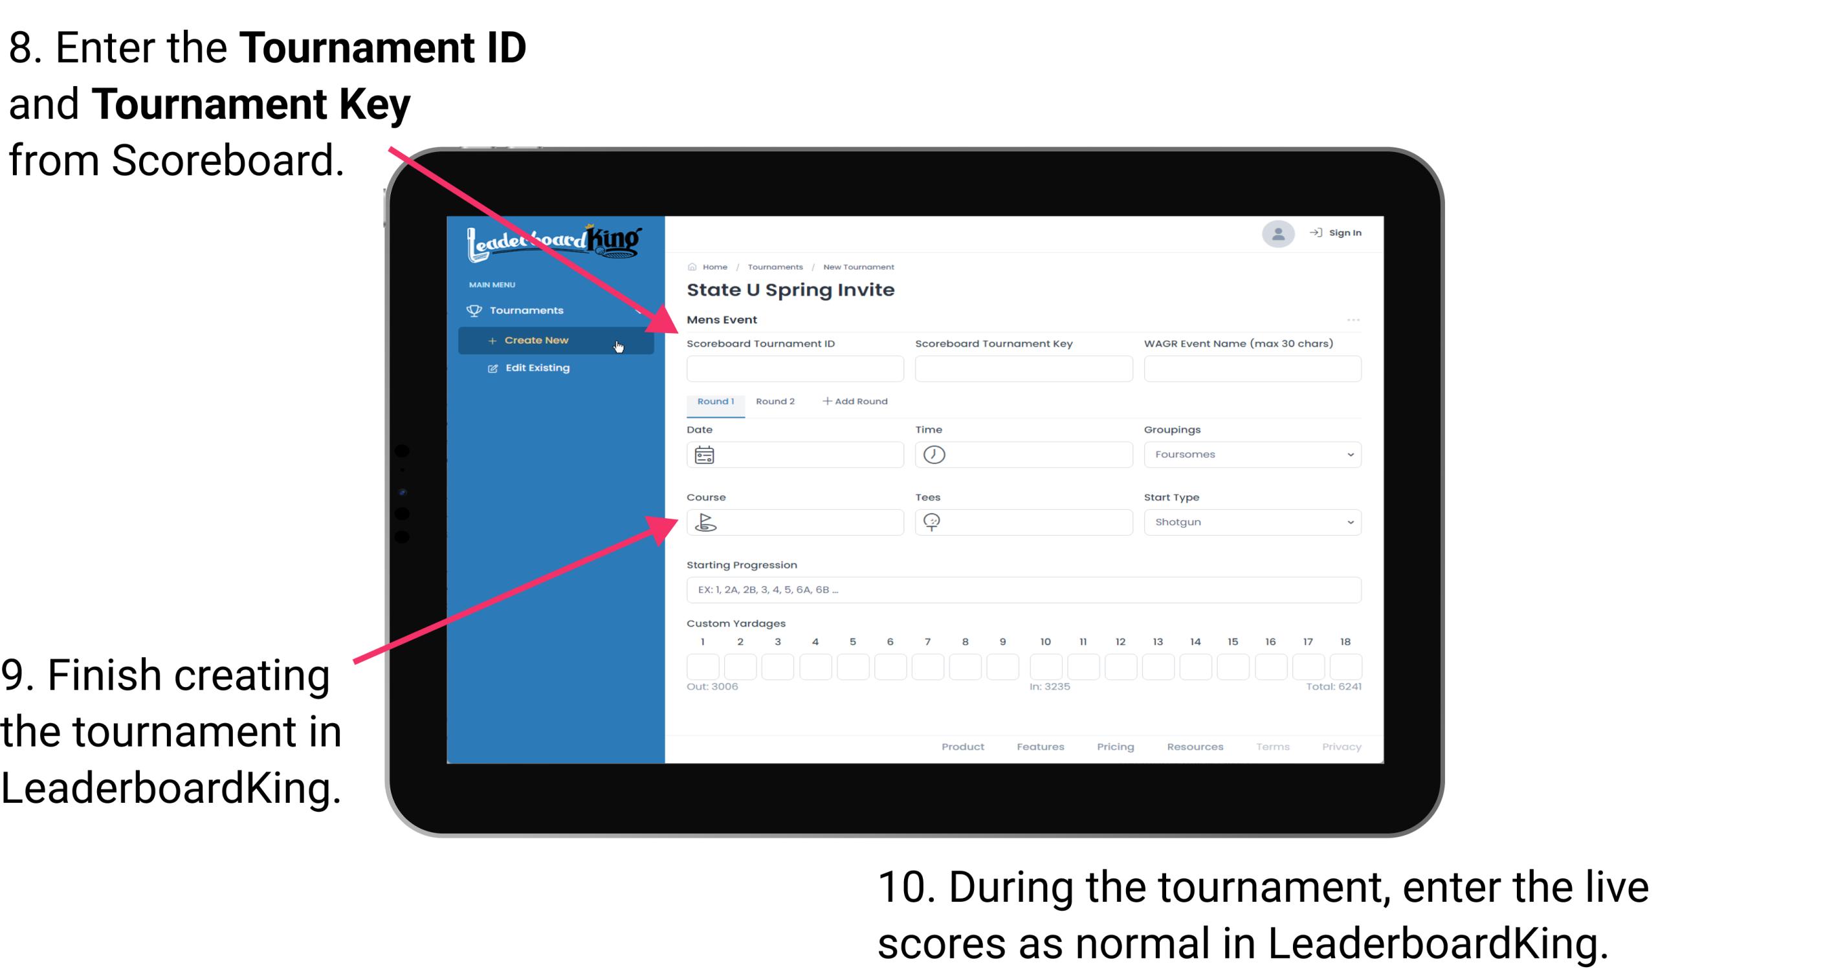Click the Course golf flag icon
Viewport: 1823px width, 980px height.
coord(706,521)
